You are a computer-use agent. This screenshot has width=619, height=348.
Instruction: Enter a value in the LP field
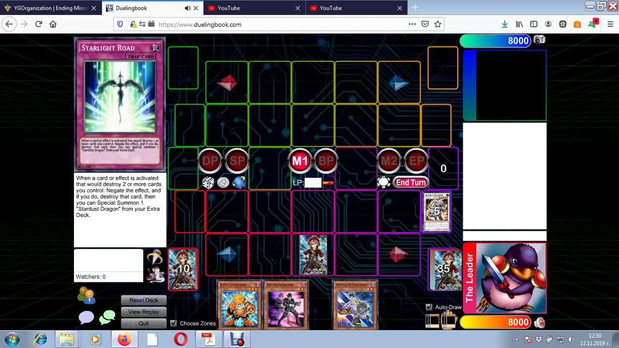click(x=312, y=183)
